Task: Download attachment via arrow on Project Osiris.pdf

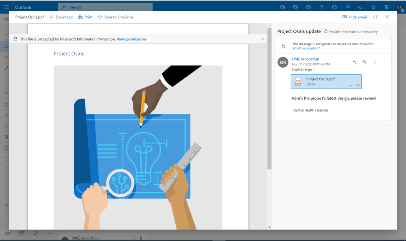Action: tap(351, 85)
